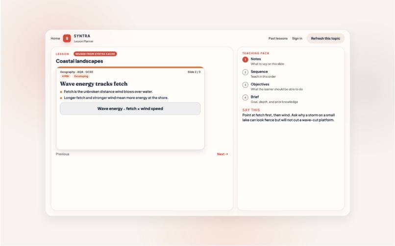Click 'Goal, depth, and prior knowledge' description
Viewport: 395px width, 246px height.
point(274,102)
